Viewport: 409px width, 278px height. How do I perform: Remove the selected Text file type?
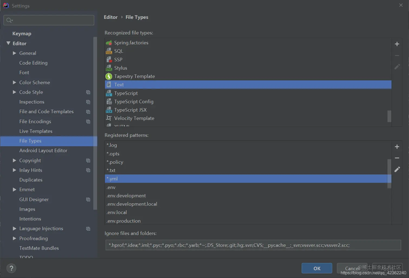click(397, 55)
